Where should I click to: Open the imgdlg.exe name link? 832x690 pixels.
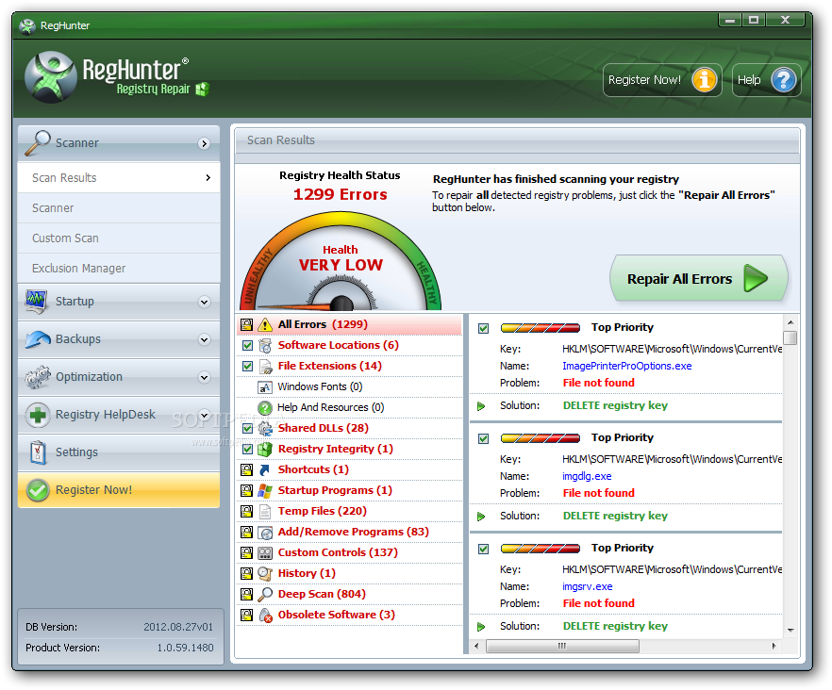tap(587, 476)
